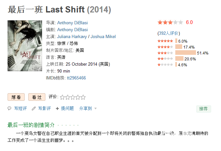Click the Last Shift poster thumbnail

tap(25, 46)
